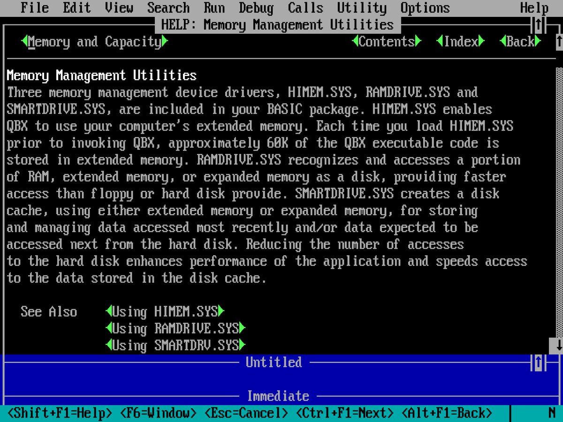The width and height of the screenshot is (563, 422).
Task: Go to help Contents
Action: pyautogui.click(x=387, y=42)
